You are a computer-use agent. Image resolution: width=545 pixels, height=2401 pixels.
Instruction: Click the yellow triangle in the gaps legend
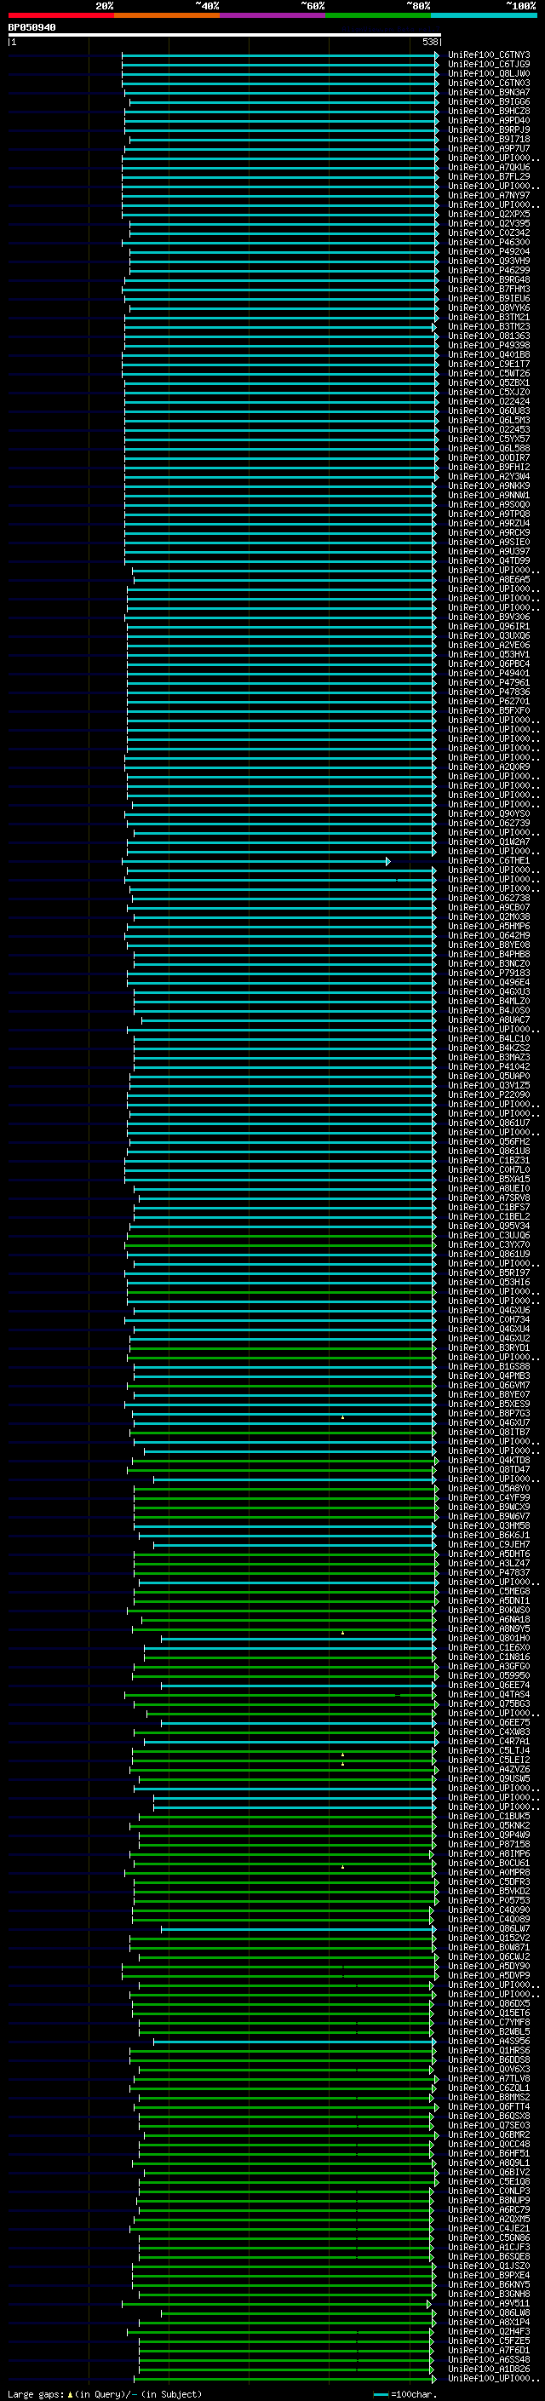[70, 2394]
